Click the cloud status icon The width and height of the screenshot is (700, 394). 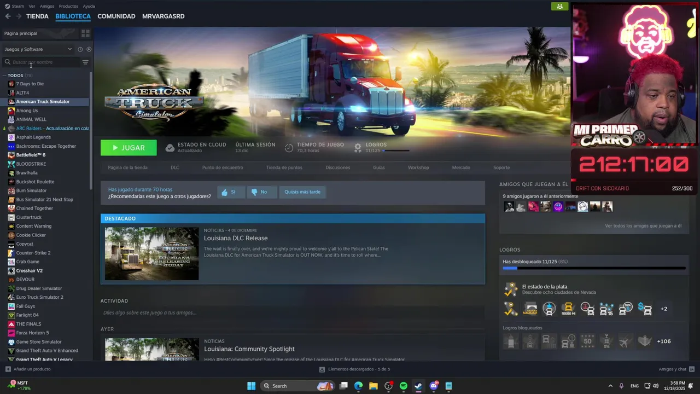click(170, 148)
